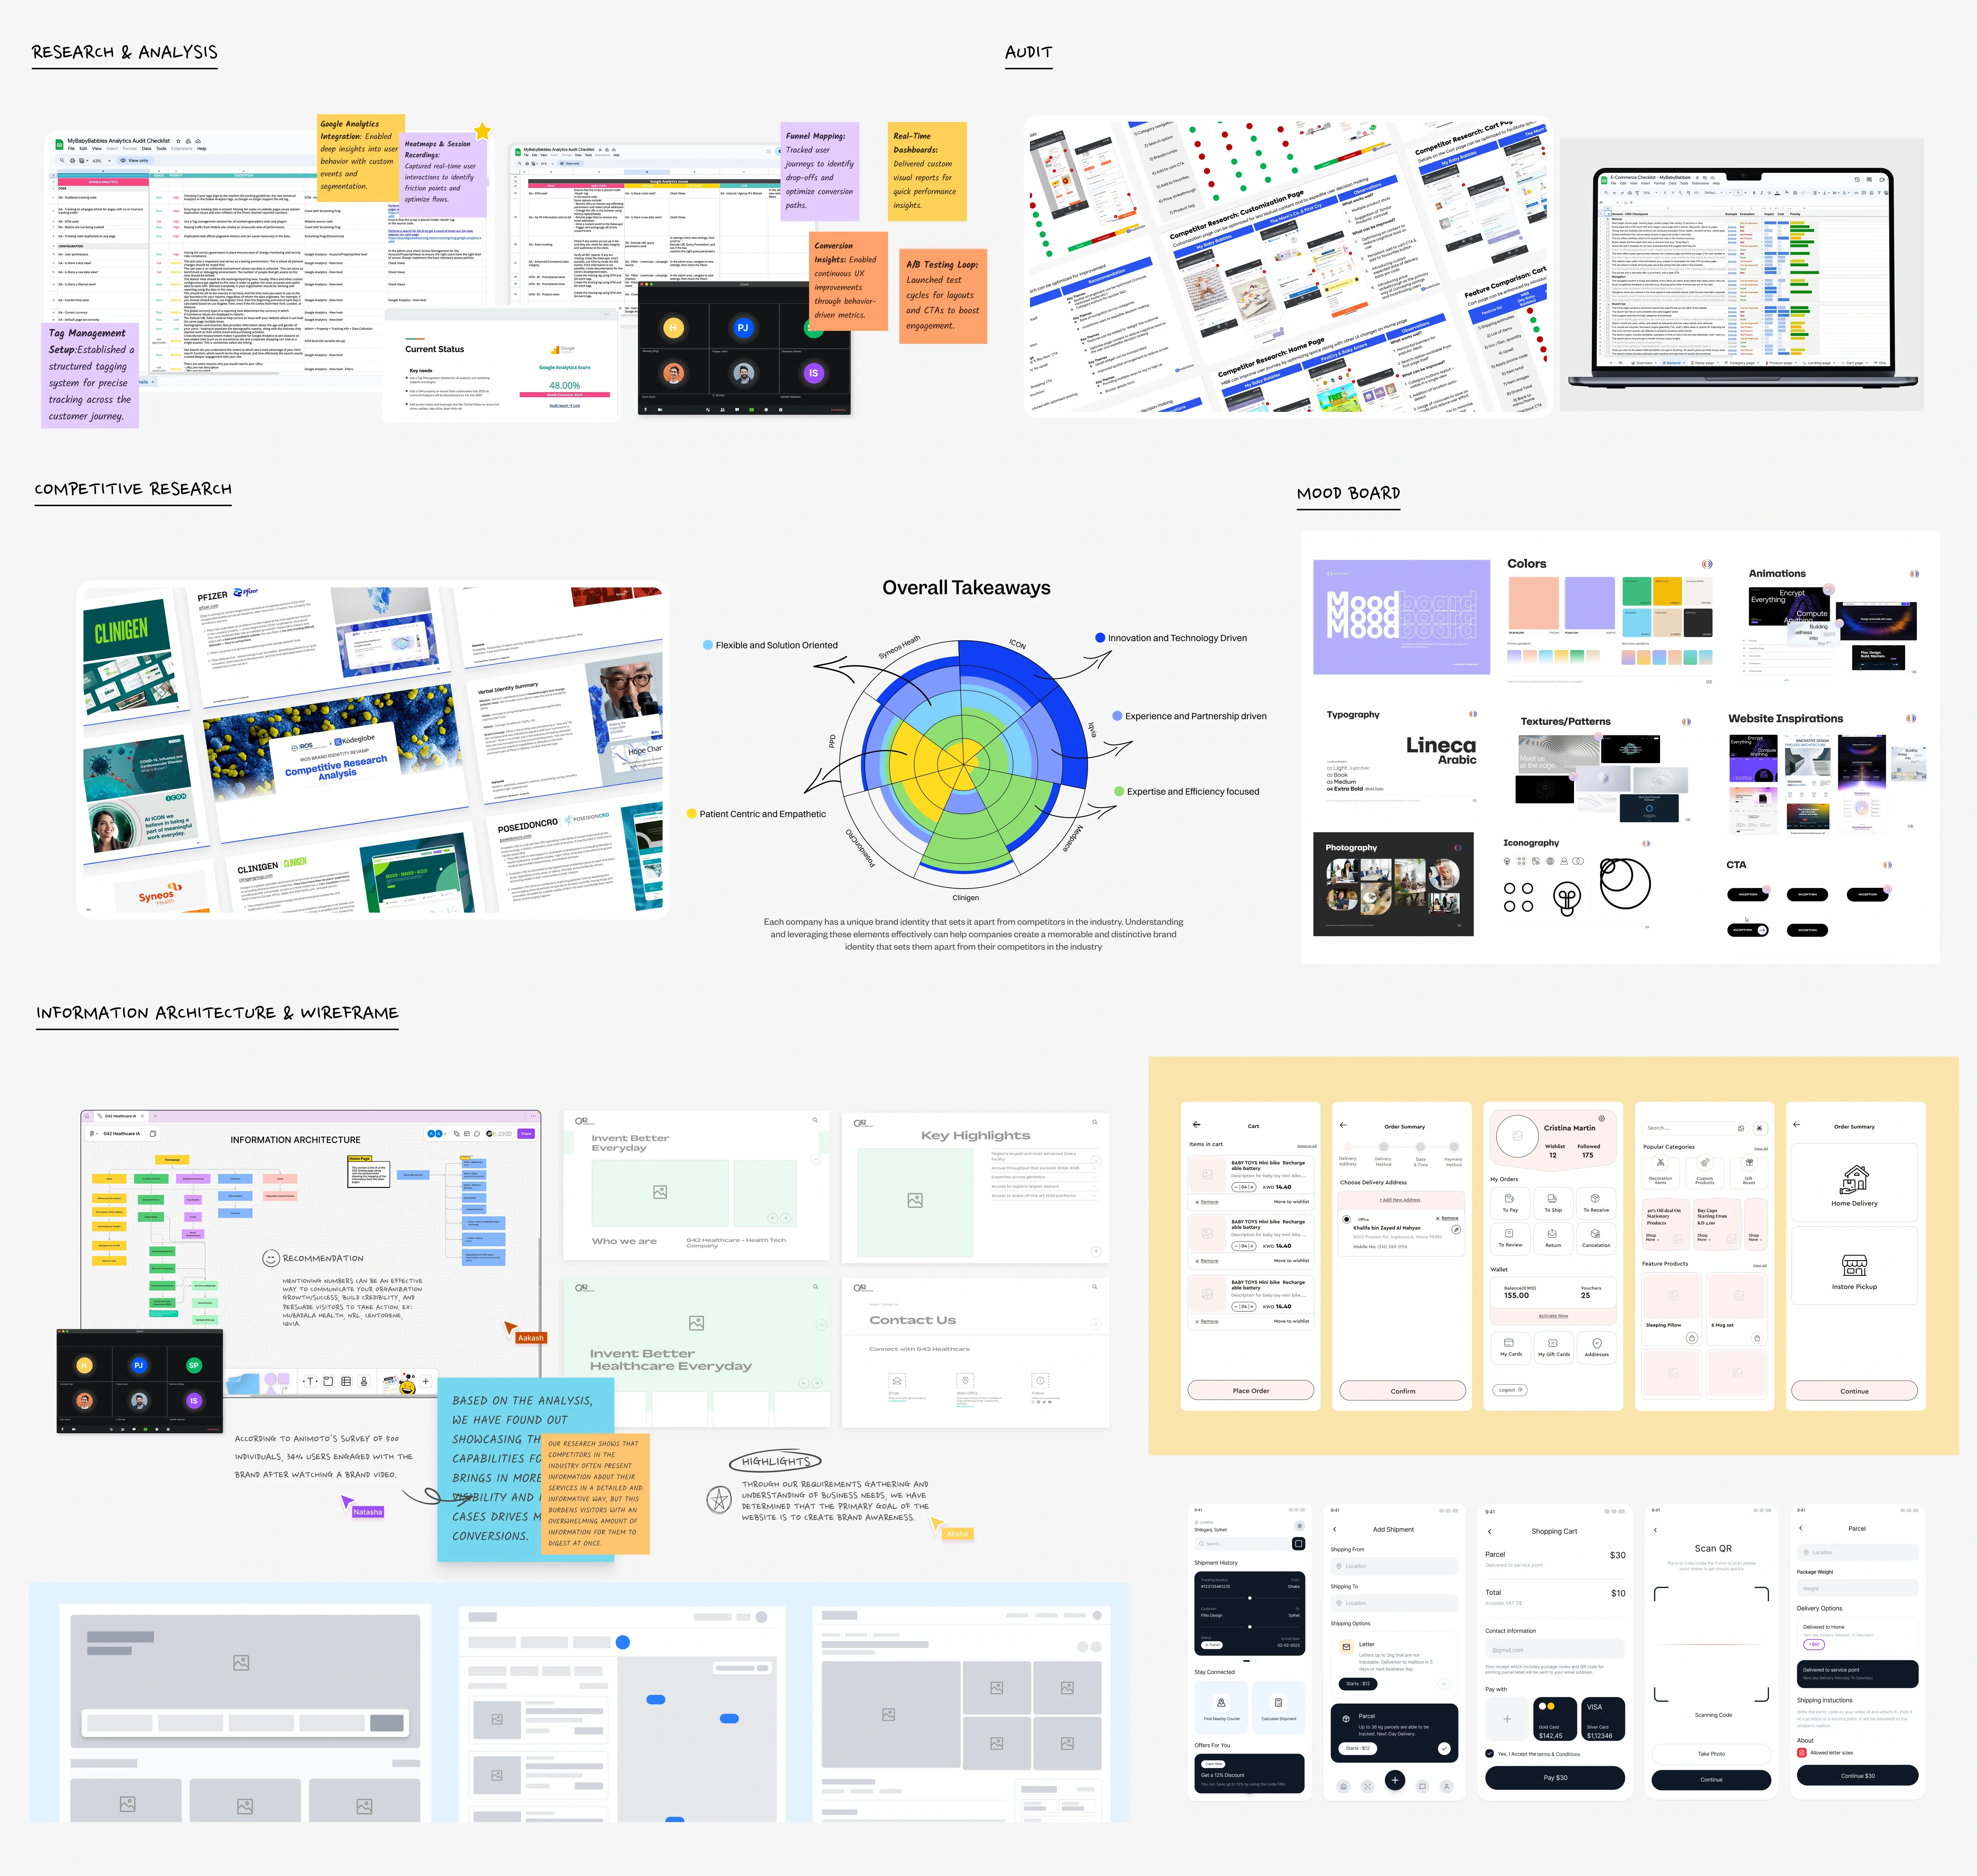Tap the Calculate Shipment icon
This screenshot has width=1977, height=1876.
(1278, 1702)
